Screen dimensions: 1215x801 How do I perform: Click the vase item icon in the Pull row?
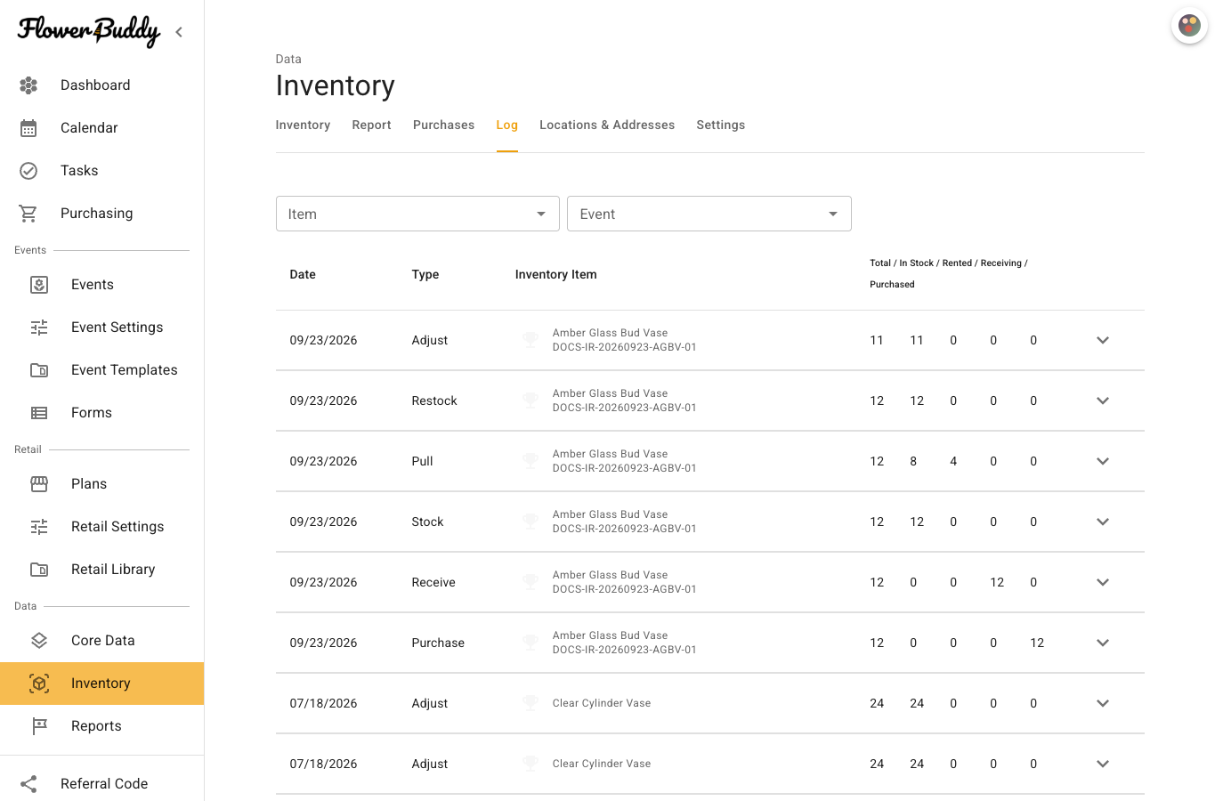click(531, 461)
